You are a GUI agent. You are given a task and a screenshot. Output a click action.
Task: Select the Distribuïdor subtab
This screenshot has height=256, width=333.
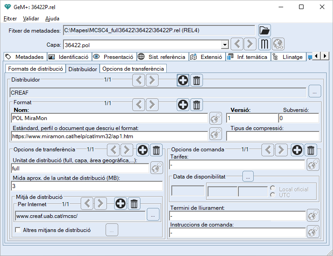pos(82,69)
